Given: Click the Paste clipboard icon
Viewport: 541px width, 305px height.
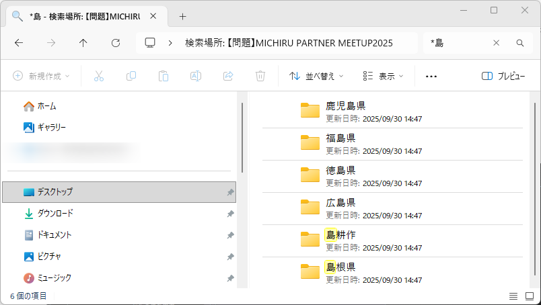Looking at the screenshot, I should coord(164,76).
